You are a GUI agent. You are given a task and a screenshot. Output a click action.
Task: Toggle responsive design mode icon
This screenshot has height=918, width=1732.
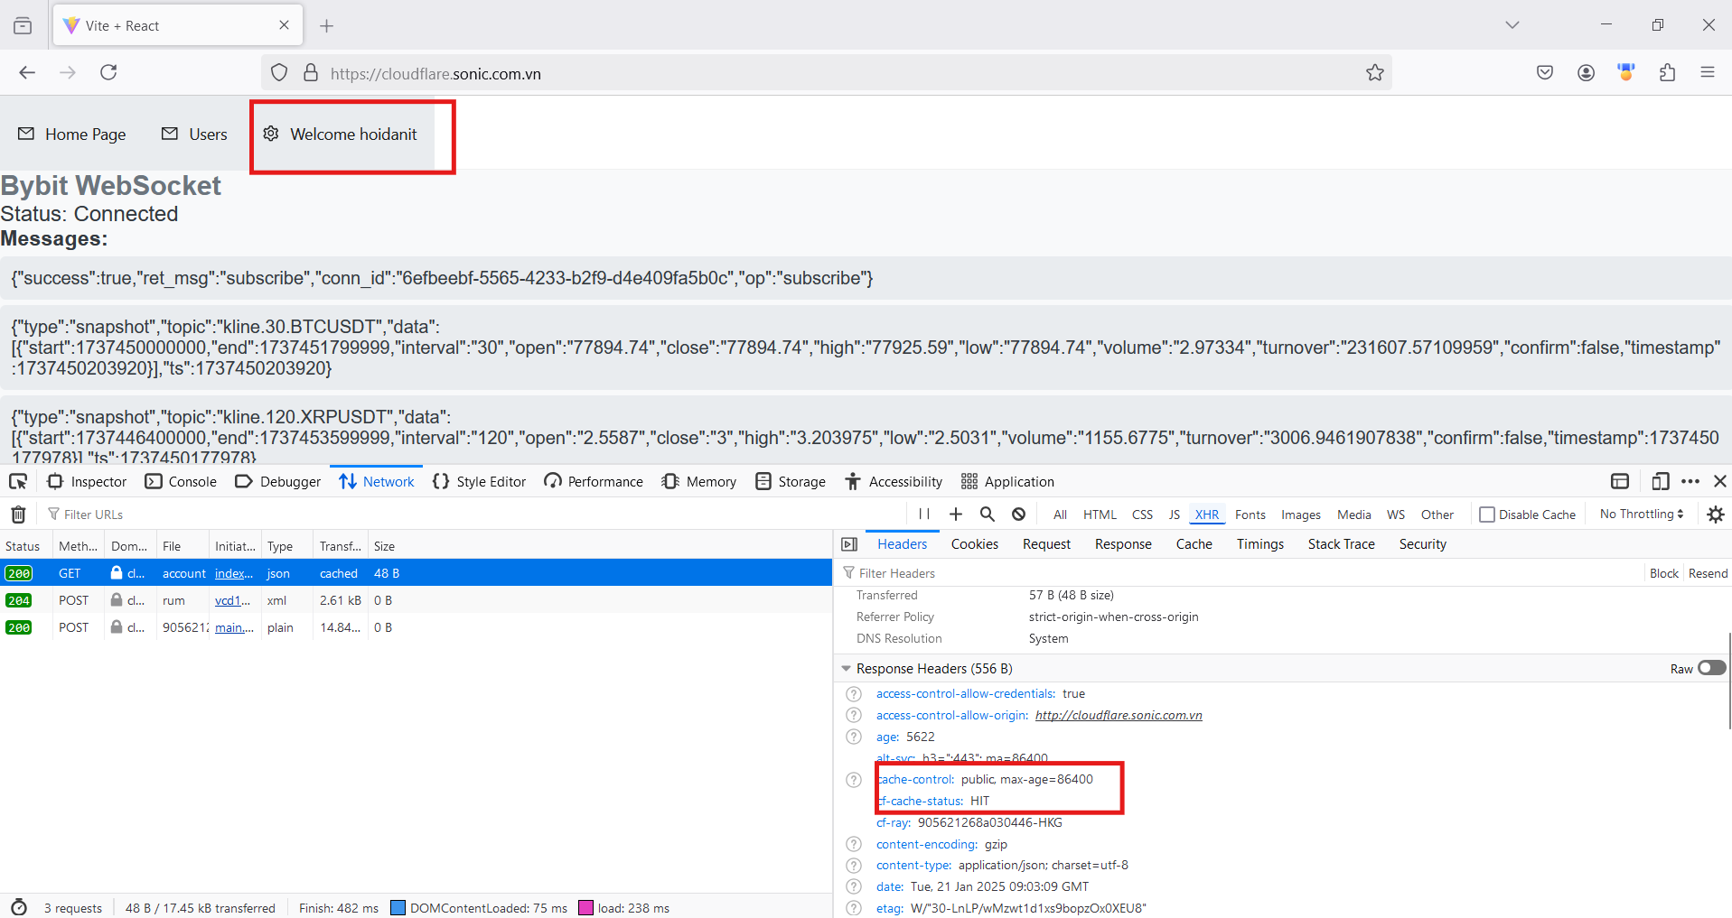point(1660,481)
